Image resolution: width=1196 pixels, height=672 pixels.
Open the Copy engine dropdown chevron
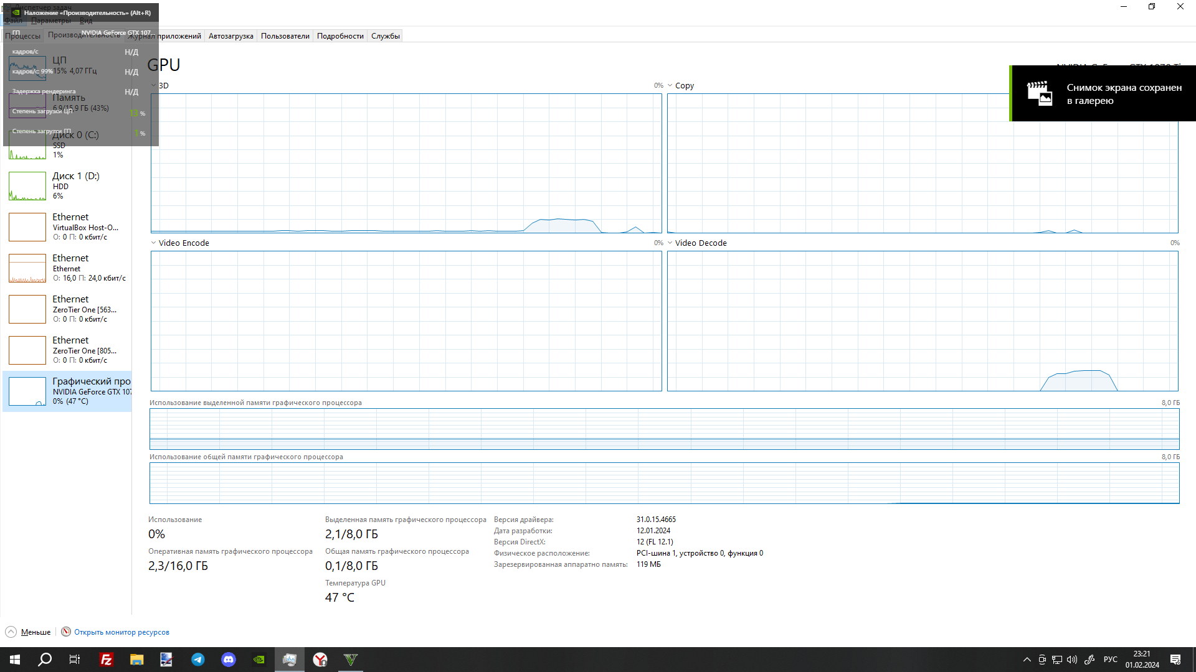670,85
